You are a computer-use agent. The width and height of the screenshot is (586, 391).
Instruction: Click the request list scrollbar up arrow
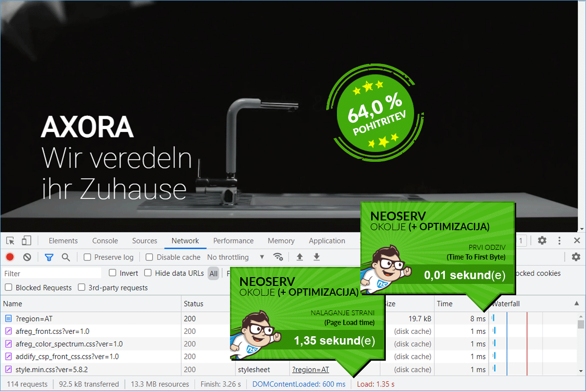point(581,316)
